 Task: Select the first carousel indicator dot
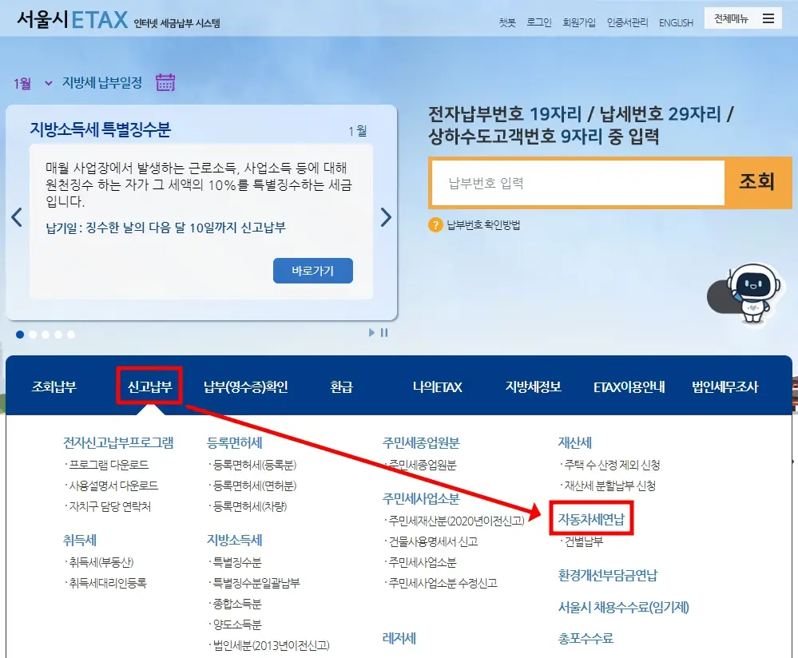coord(20,335)
